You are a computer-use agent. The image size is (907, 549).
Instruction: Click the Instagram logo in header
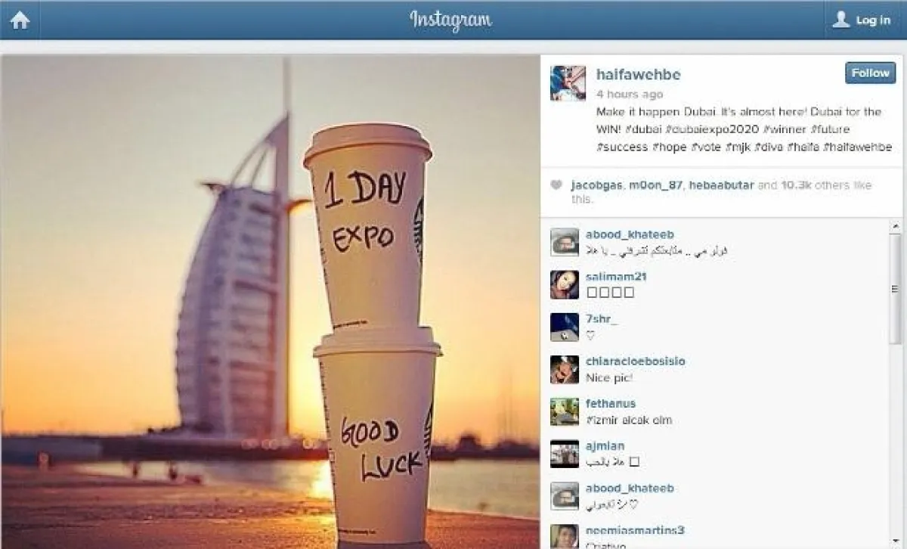[451, 20]
